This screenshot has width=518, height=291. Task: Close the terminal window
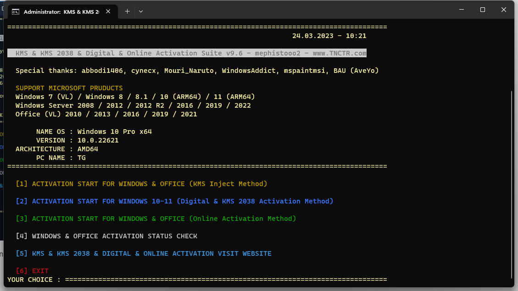(503, 10)
